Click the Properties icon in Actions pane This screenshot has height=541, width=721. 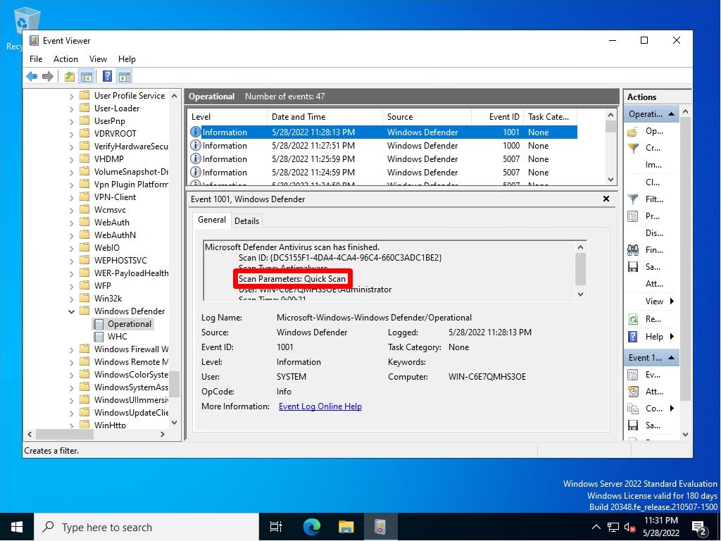[x=633, y=216]
